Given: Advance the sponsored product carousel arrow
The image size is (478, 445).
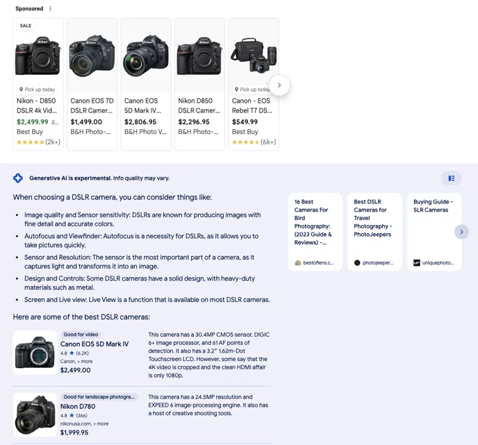Looking at the screenshot, I should click(279, 85).
